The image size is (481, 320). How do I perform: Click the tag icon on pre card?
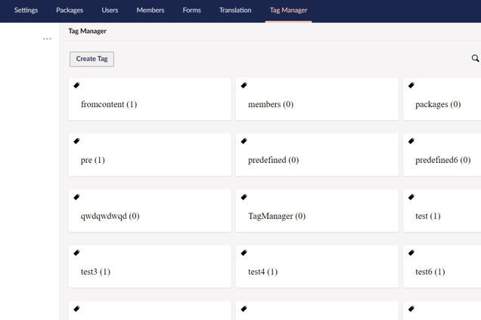tap(76, 142)
